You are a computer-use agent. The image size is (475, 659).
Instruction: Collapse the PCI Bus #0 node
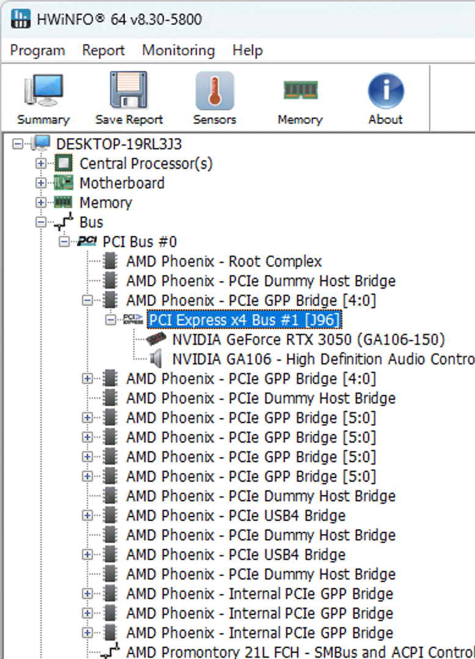point(64,242)
